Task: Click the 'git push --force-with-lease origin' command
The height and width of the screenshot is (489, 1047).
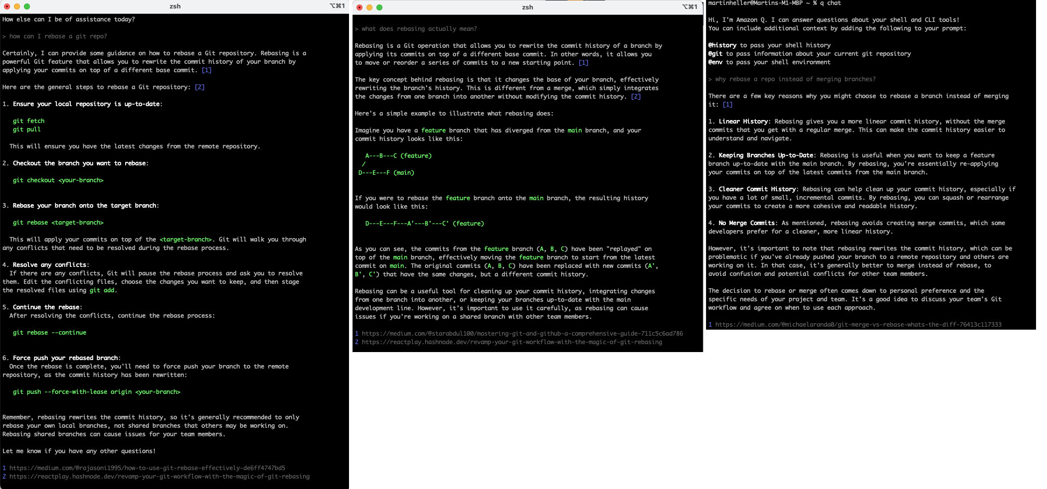Action: tap(96, 392)
